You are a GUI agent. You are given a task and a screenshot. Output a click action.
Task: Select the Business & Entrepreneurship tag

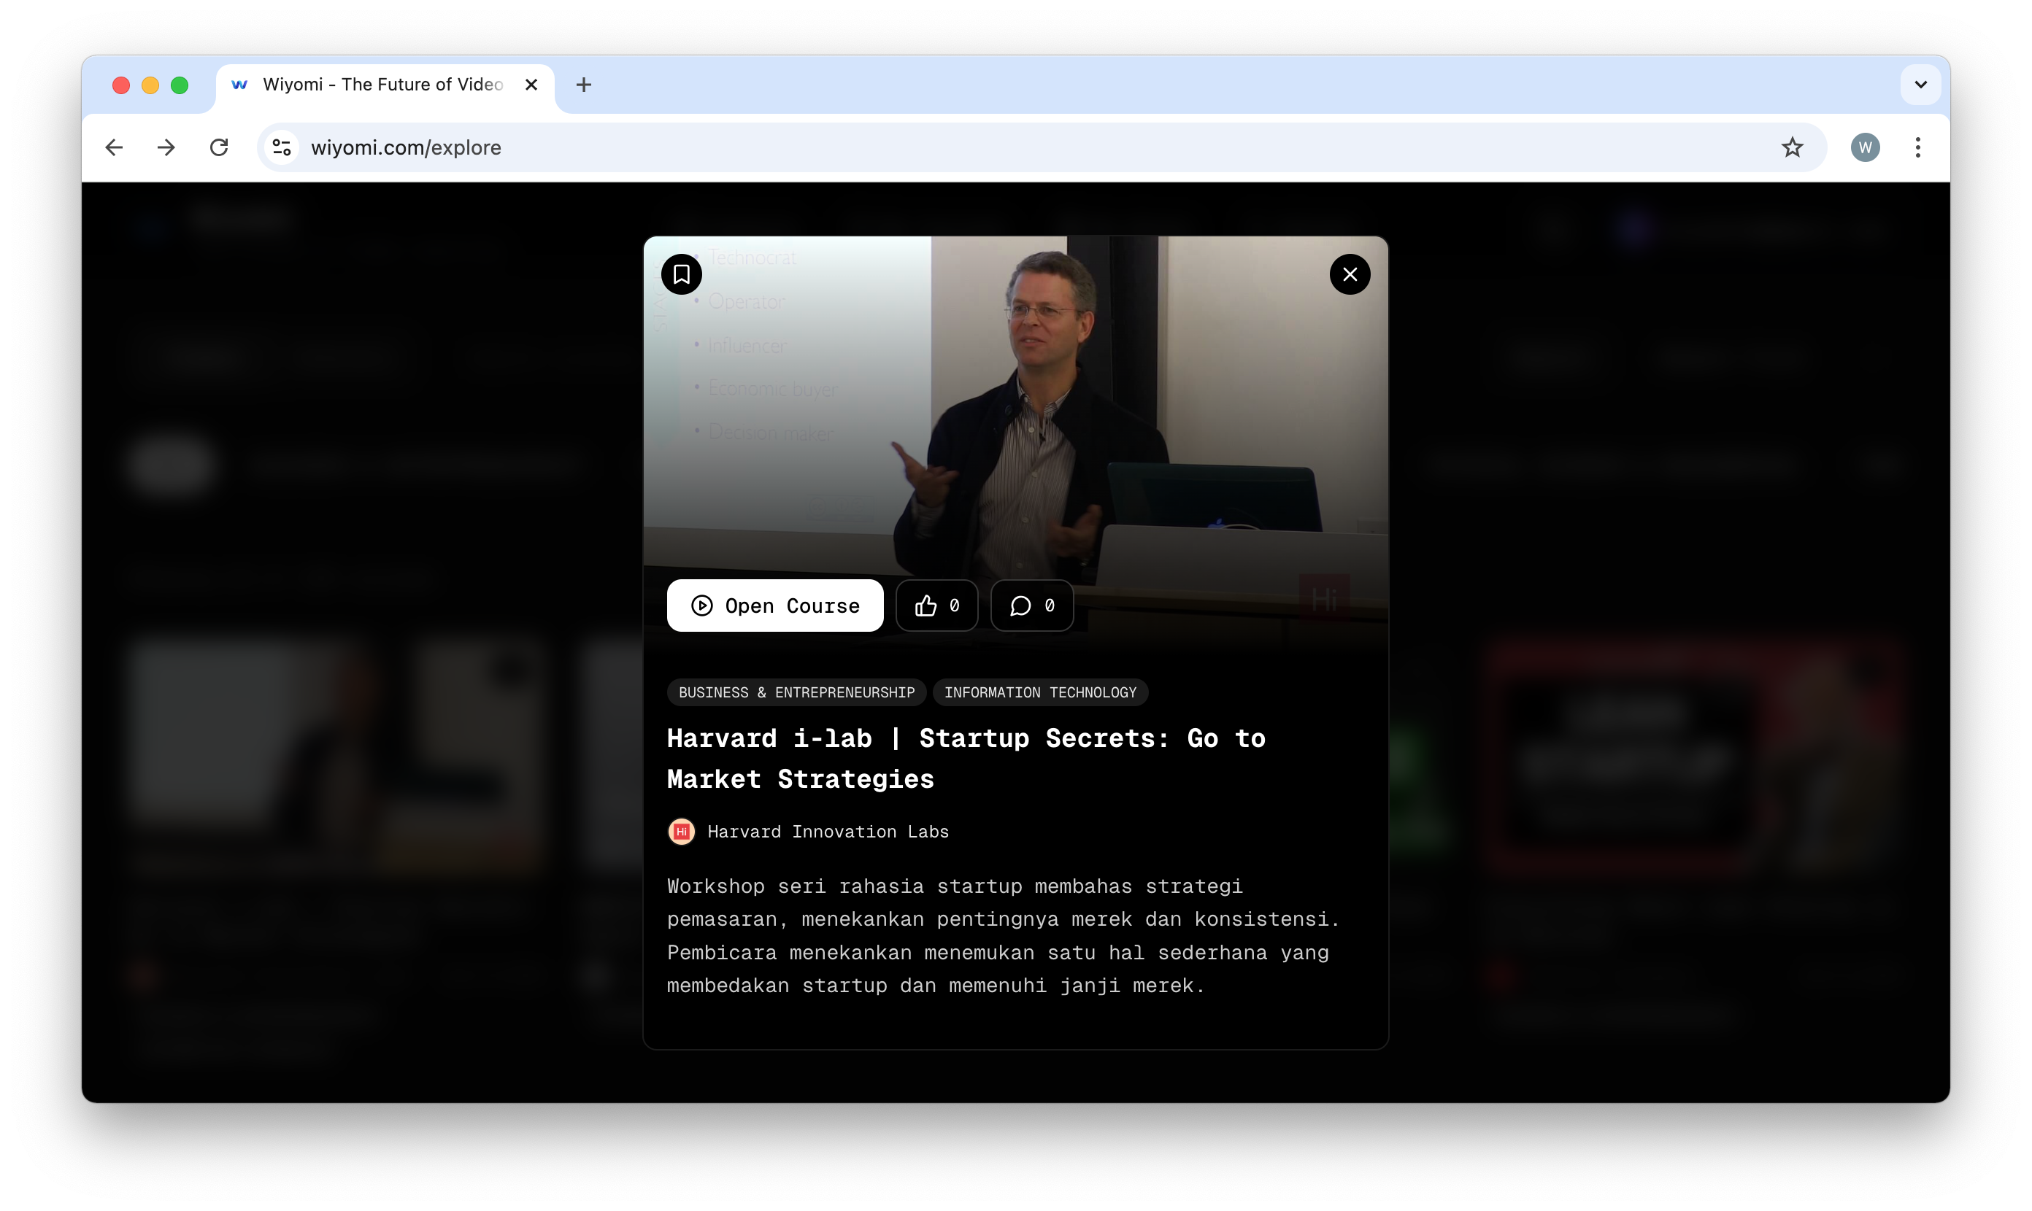pyautogui.click(x=796, y=692)
